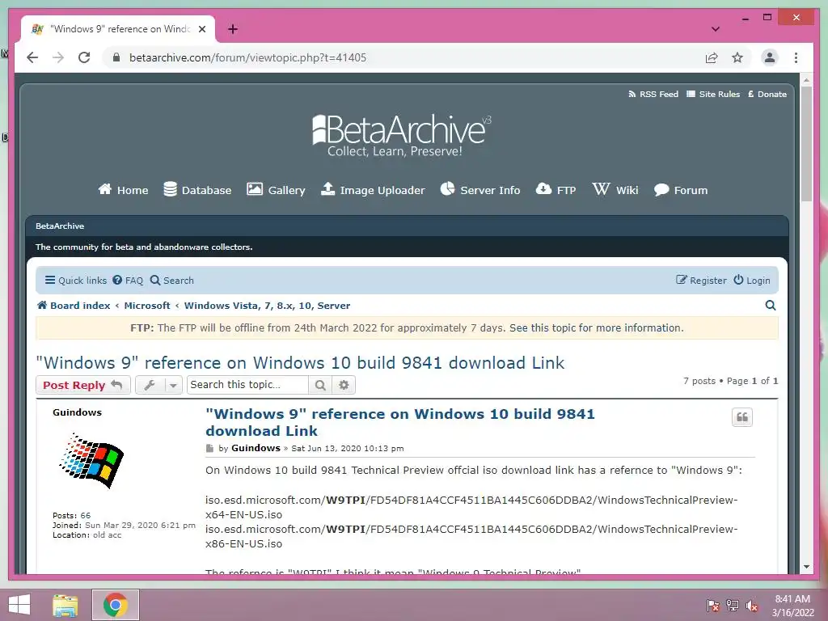Open Image Uploader in site navigation
Screen dimensions: 828x621
tap(372, 190)
